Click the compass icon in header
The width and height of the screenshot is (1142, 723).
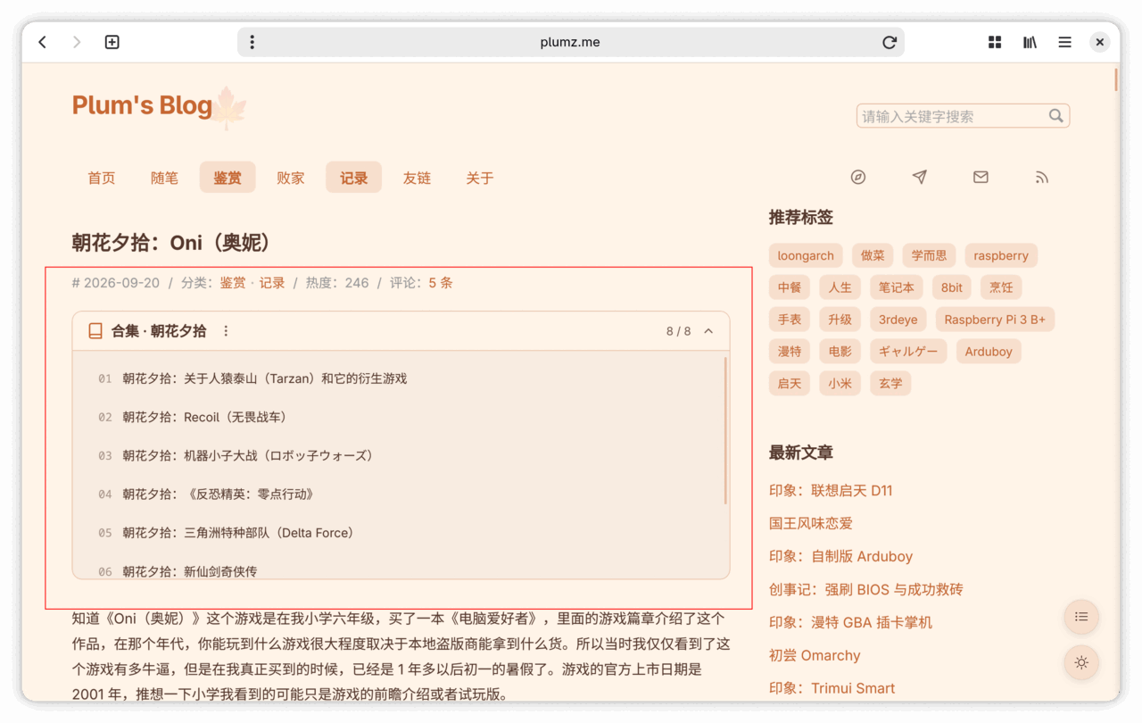tap(858, 177)
